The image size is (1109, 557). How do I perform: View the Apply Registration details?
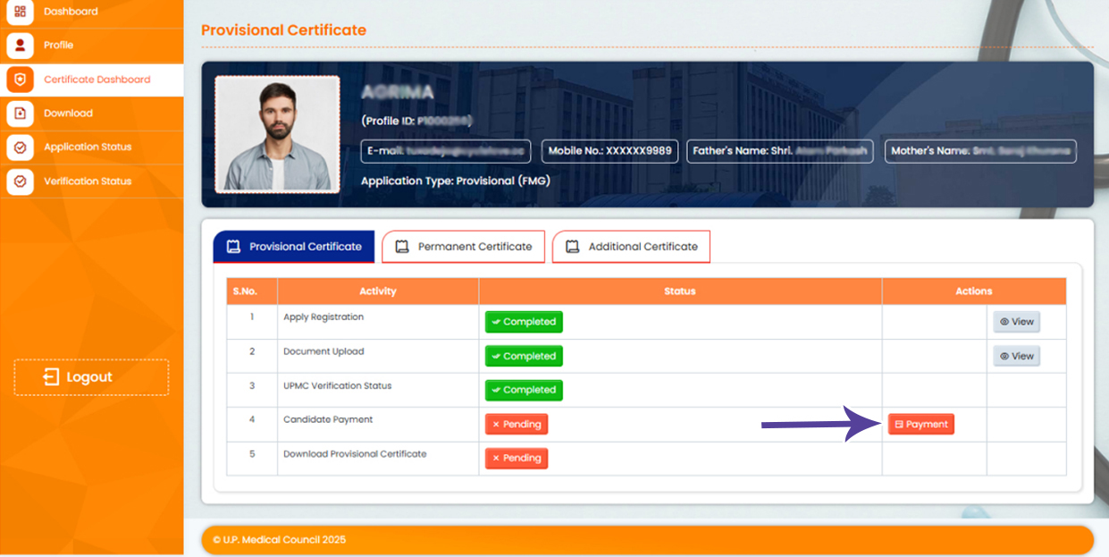(1016, 322)
